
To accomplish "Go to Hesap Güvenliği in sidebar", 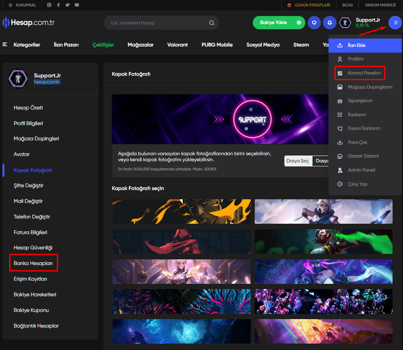I will click(33, 248).
